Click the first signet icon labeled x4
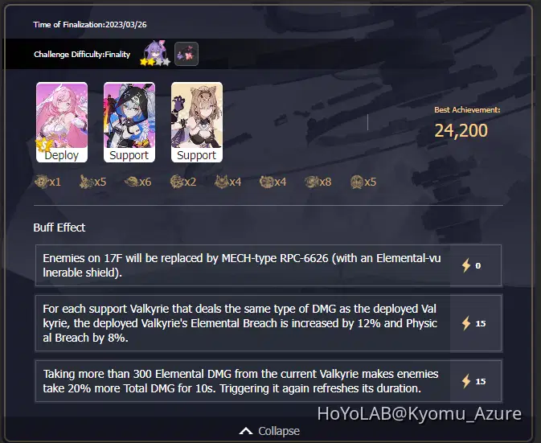The width and height of the screenshot is (541, 443). [x=222, y=182]
